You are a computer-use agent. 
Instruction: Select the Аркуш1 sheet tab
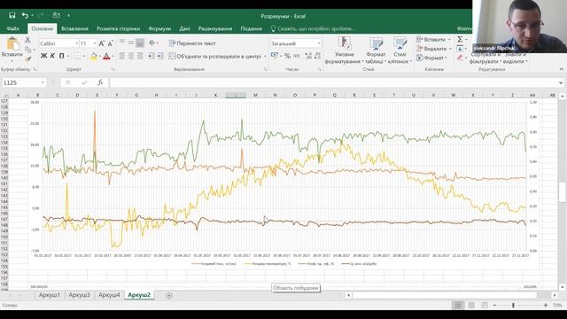tap(50, 295)
